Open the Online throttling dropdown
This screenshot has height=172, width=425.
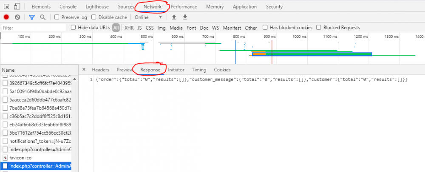(x=148, y=17)
